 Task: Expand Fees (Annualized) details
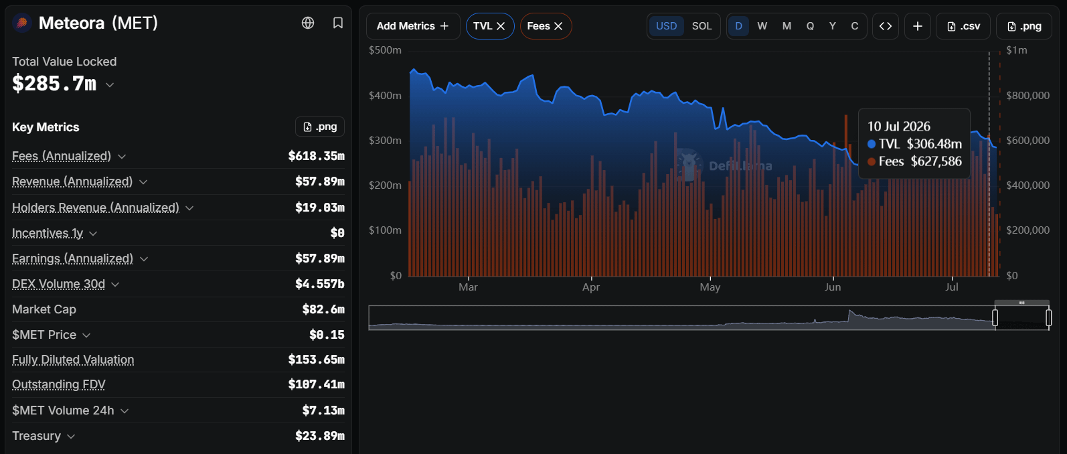pyautogui.click(x=122, y=156)
